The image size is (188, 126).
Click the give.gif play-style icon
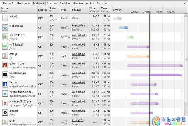[5, 113]
